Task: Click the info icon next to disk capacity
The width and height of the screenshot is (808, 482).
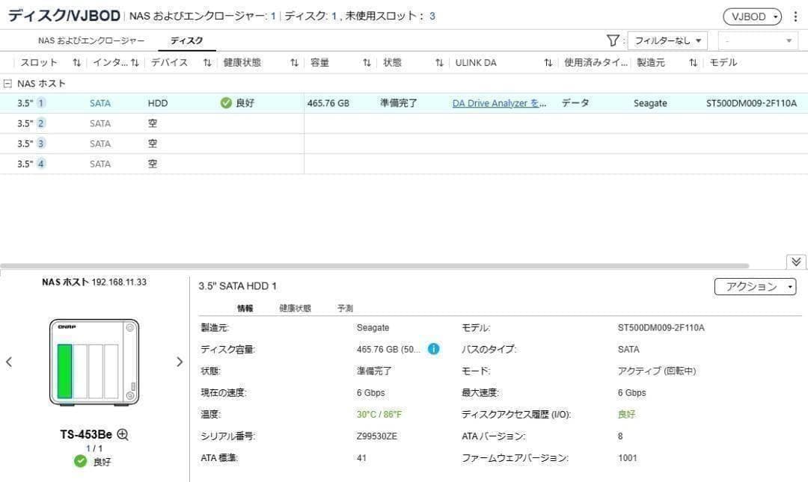Action: (x=433, y=348)
